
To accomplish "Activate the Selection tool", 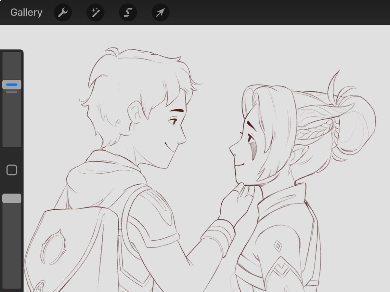I will click(x=128, y=13).
